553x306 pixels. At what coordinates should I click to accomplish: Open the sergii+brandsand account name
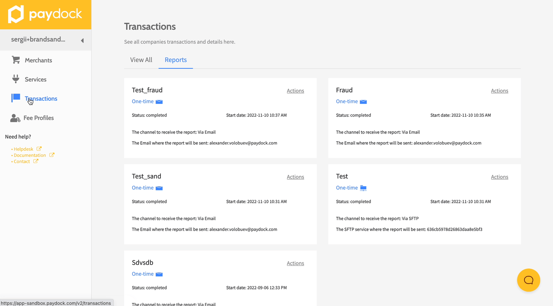tap(38, 39)
